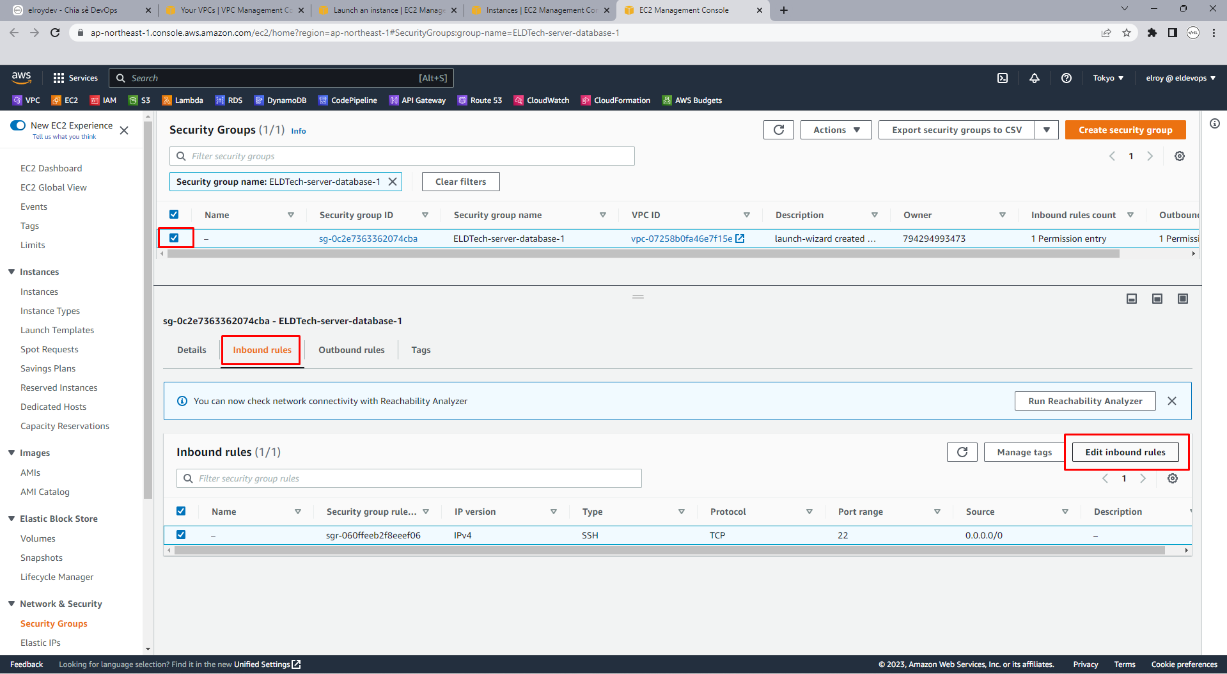Viewport: 1227px width, 674px height.
Task: Uncheck the sgr-060ffeeb2f8eeef06 rule checkbox
Action: 181,535
